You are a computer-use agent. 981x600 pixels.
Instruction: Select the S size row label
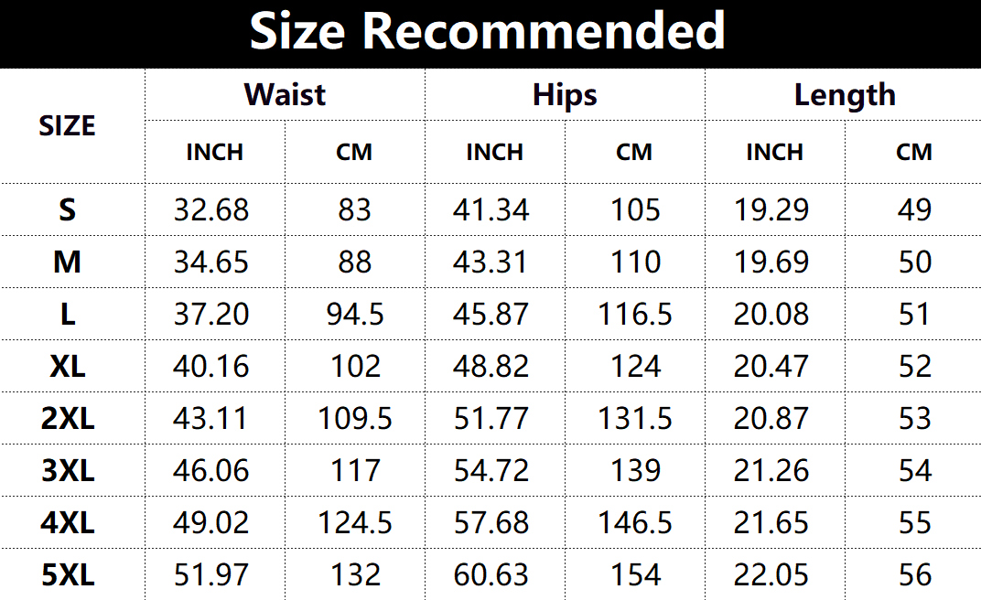(67, 210)
